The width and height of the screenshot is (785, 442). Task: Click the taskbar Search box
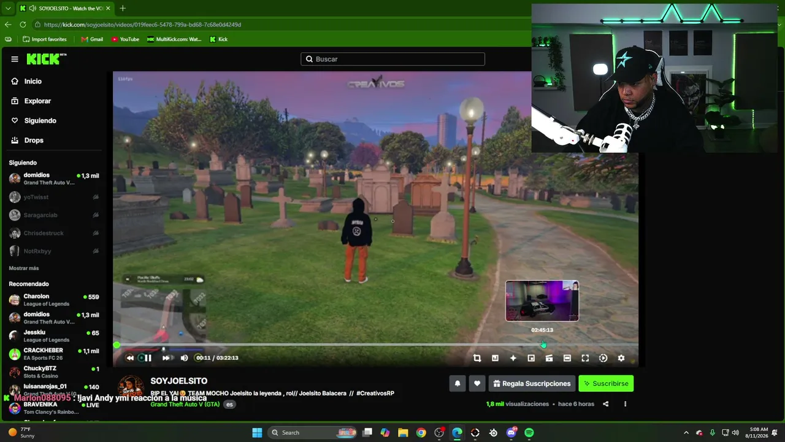point(313,433)
